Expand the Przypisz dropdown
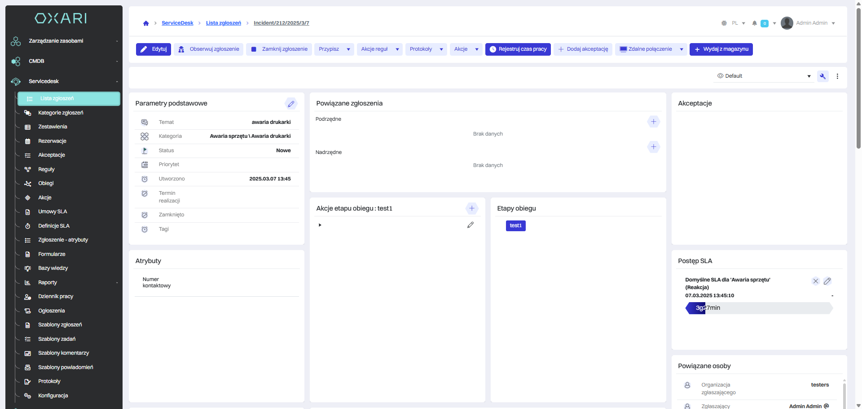862x409 pixels. pyautogui.click(x=348, y=49)
